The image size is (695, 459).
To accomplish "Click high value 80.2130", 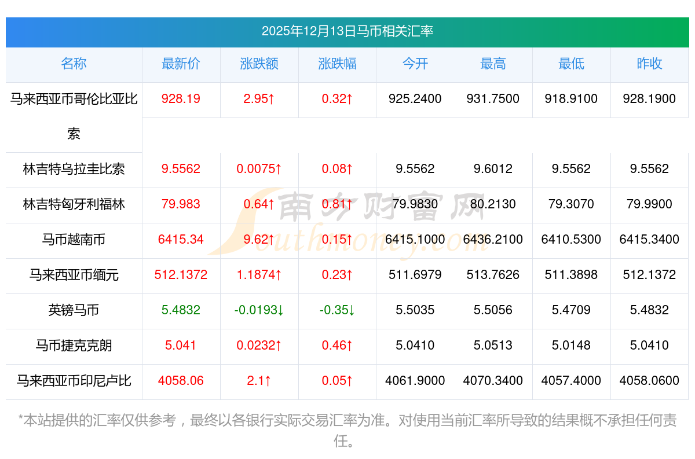I will point(493,204).
